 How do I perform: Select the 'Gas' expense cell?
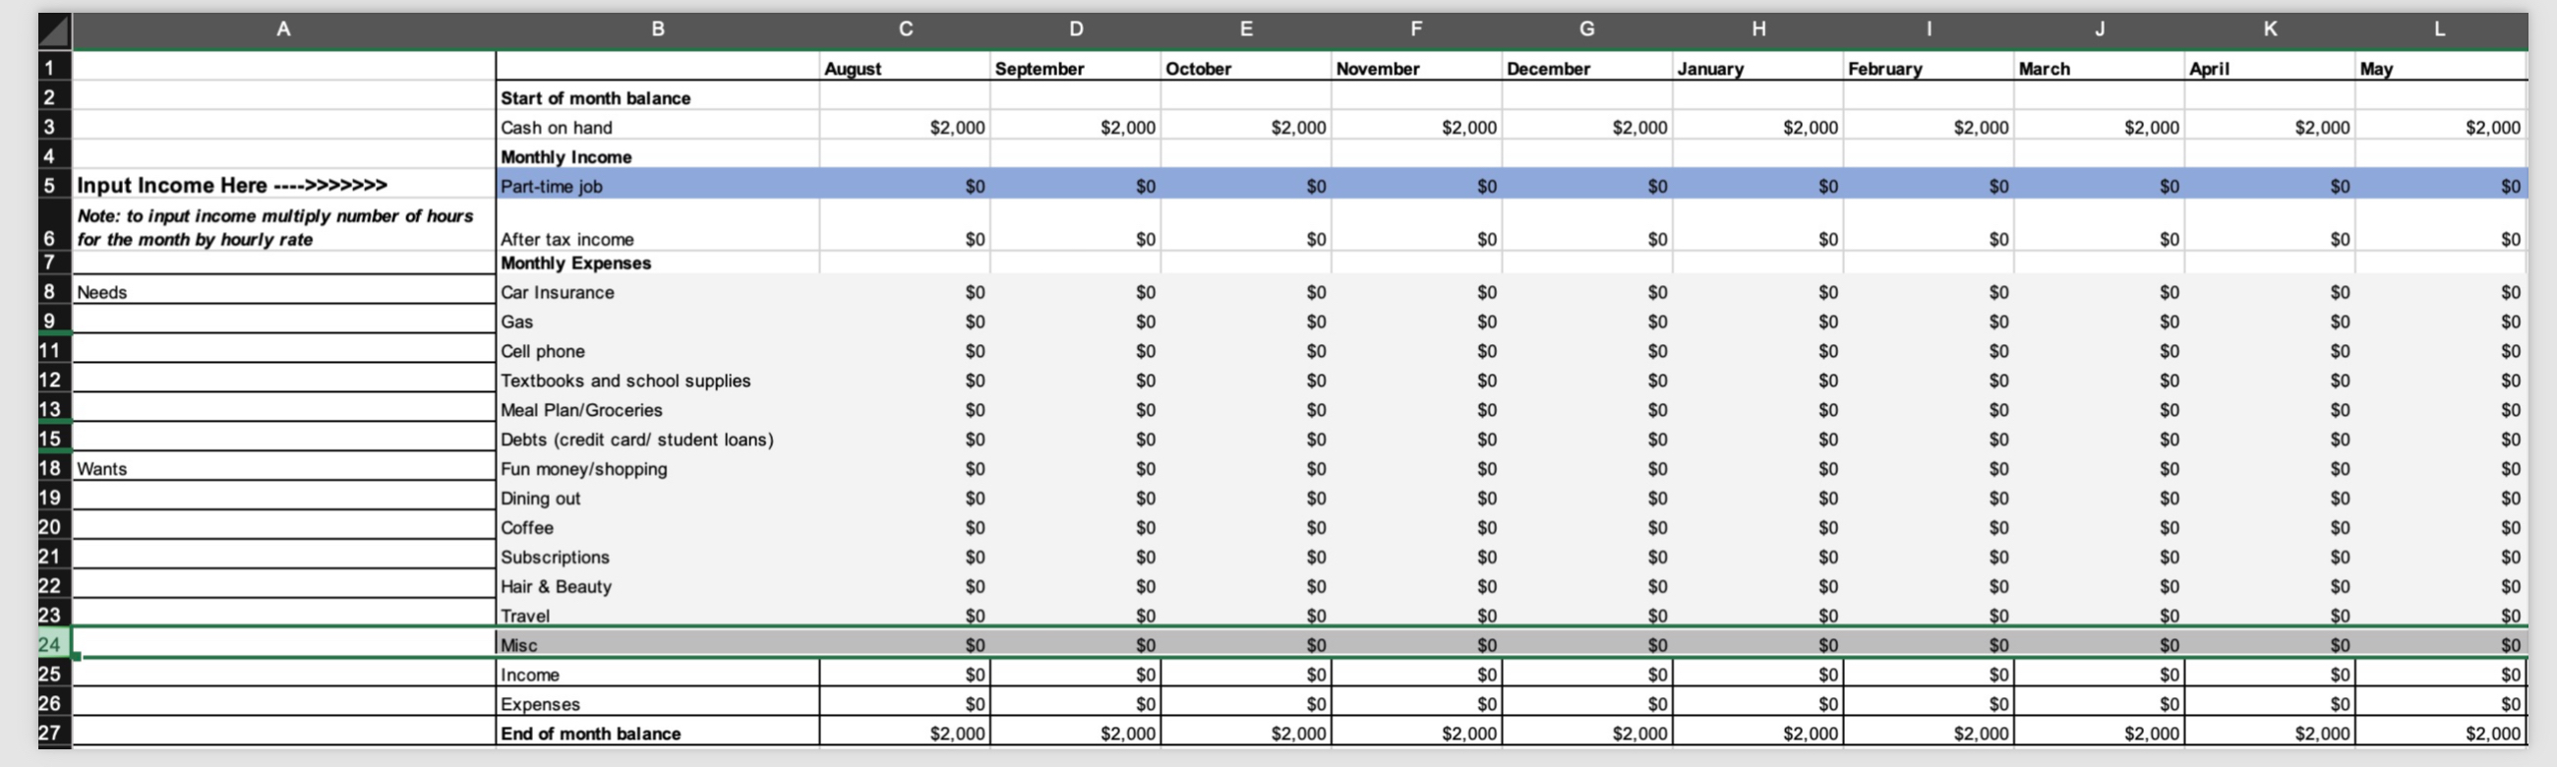pos(657,322)
